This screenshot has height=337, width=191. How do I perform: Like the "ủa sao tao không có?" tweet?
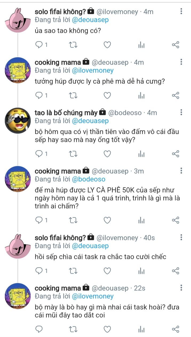click(107, 45)
